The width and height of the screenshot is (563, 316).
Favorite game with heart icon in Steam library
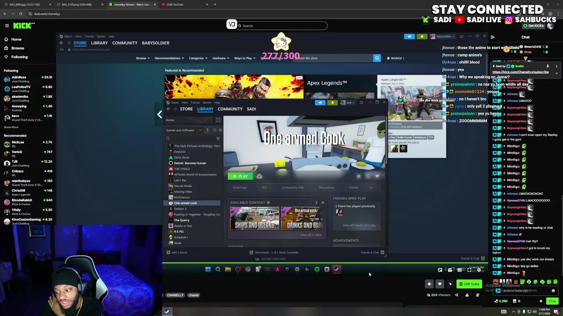point(377,176)
